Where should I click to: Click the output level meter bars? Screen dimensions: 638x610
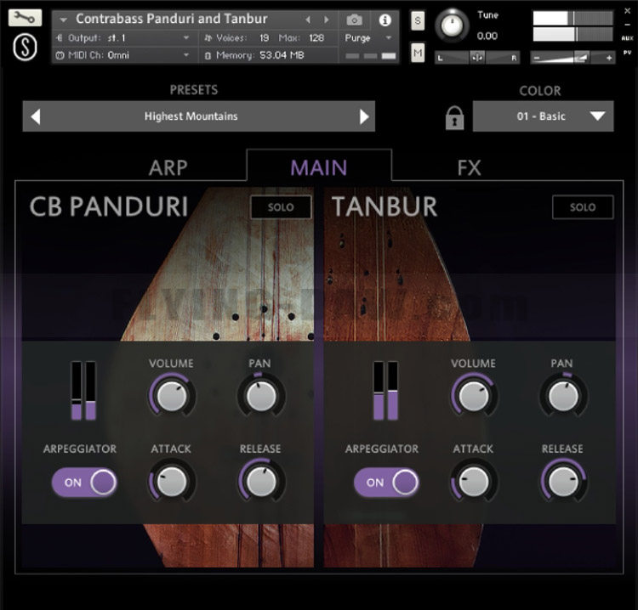point(572,26)
